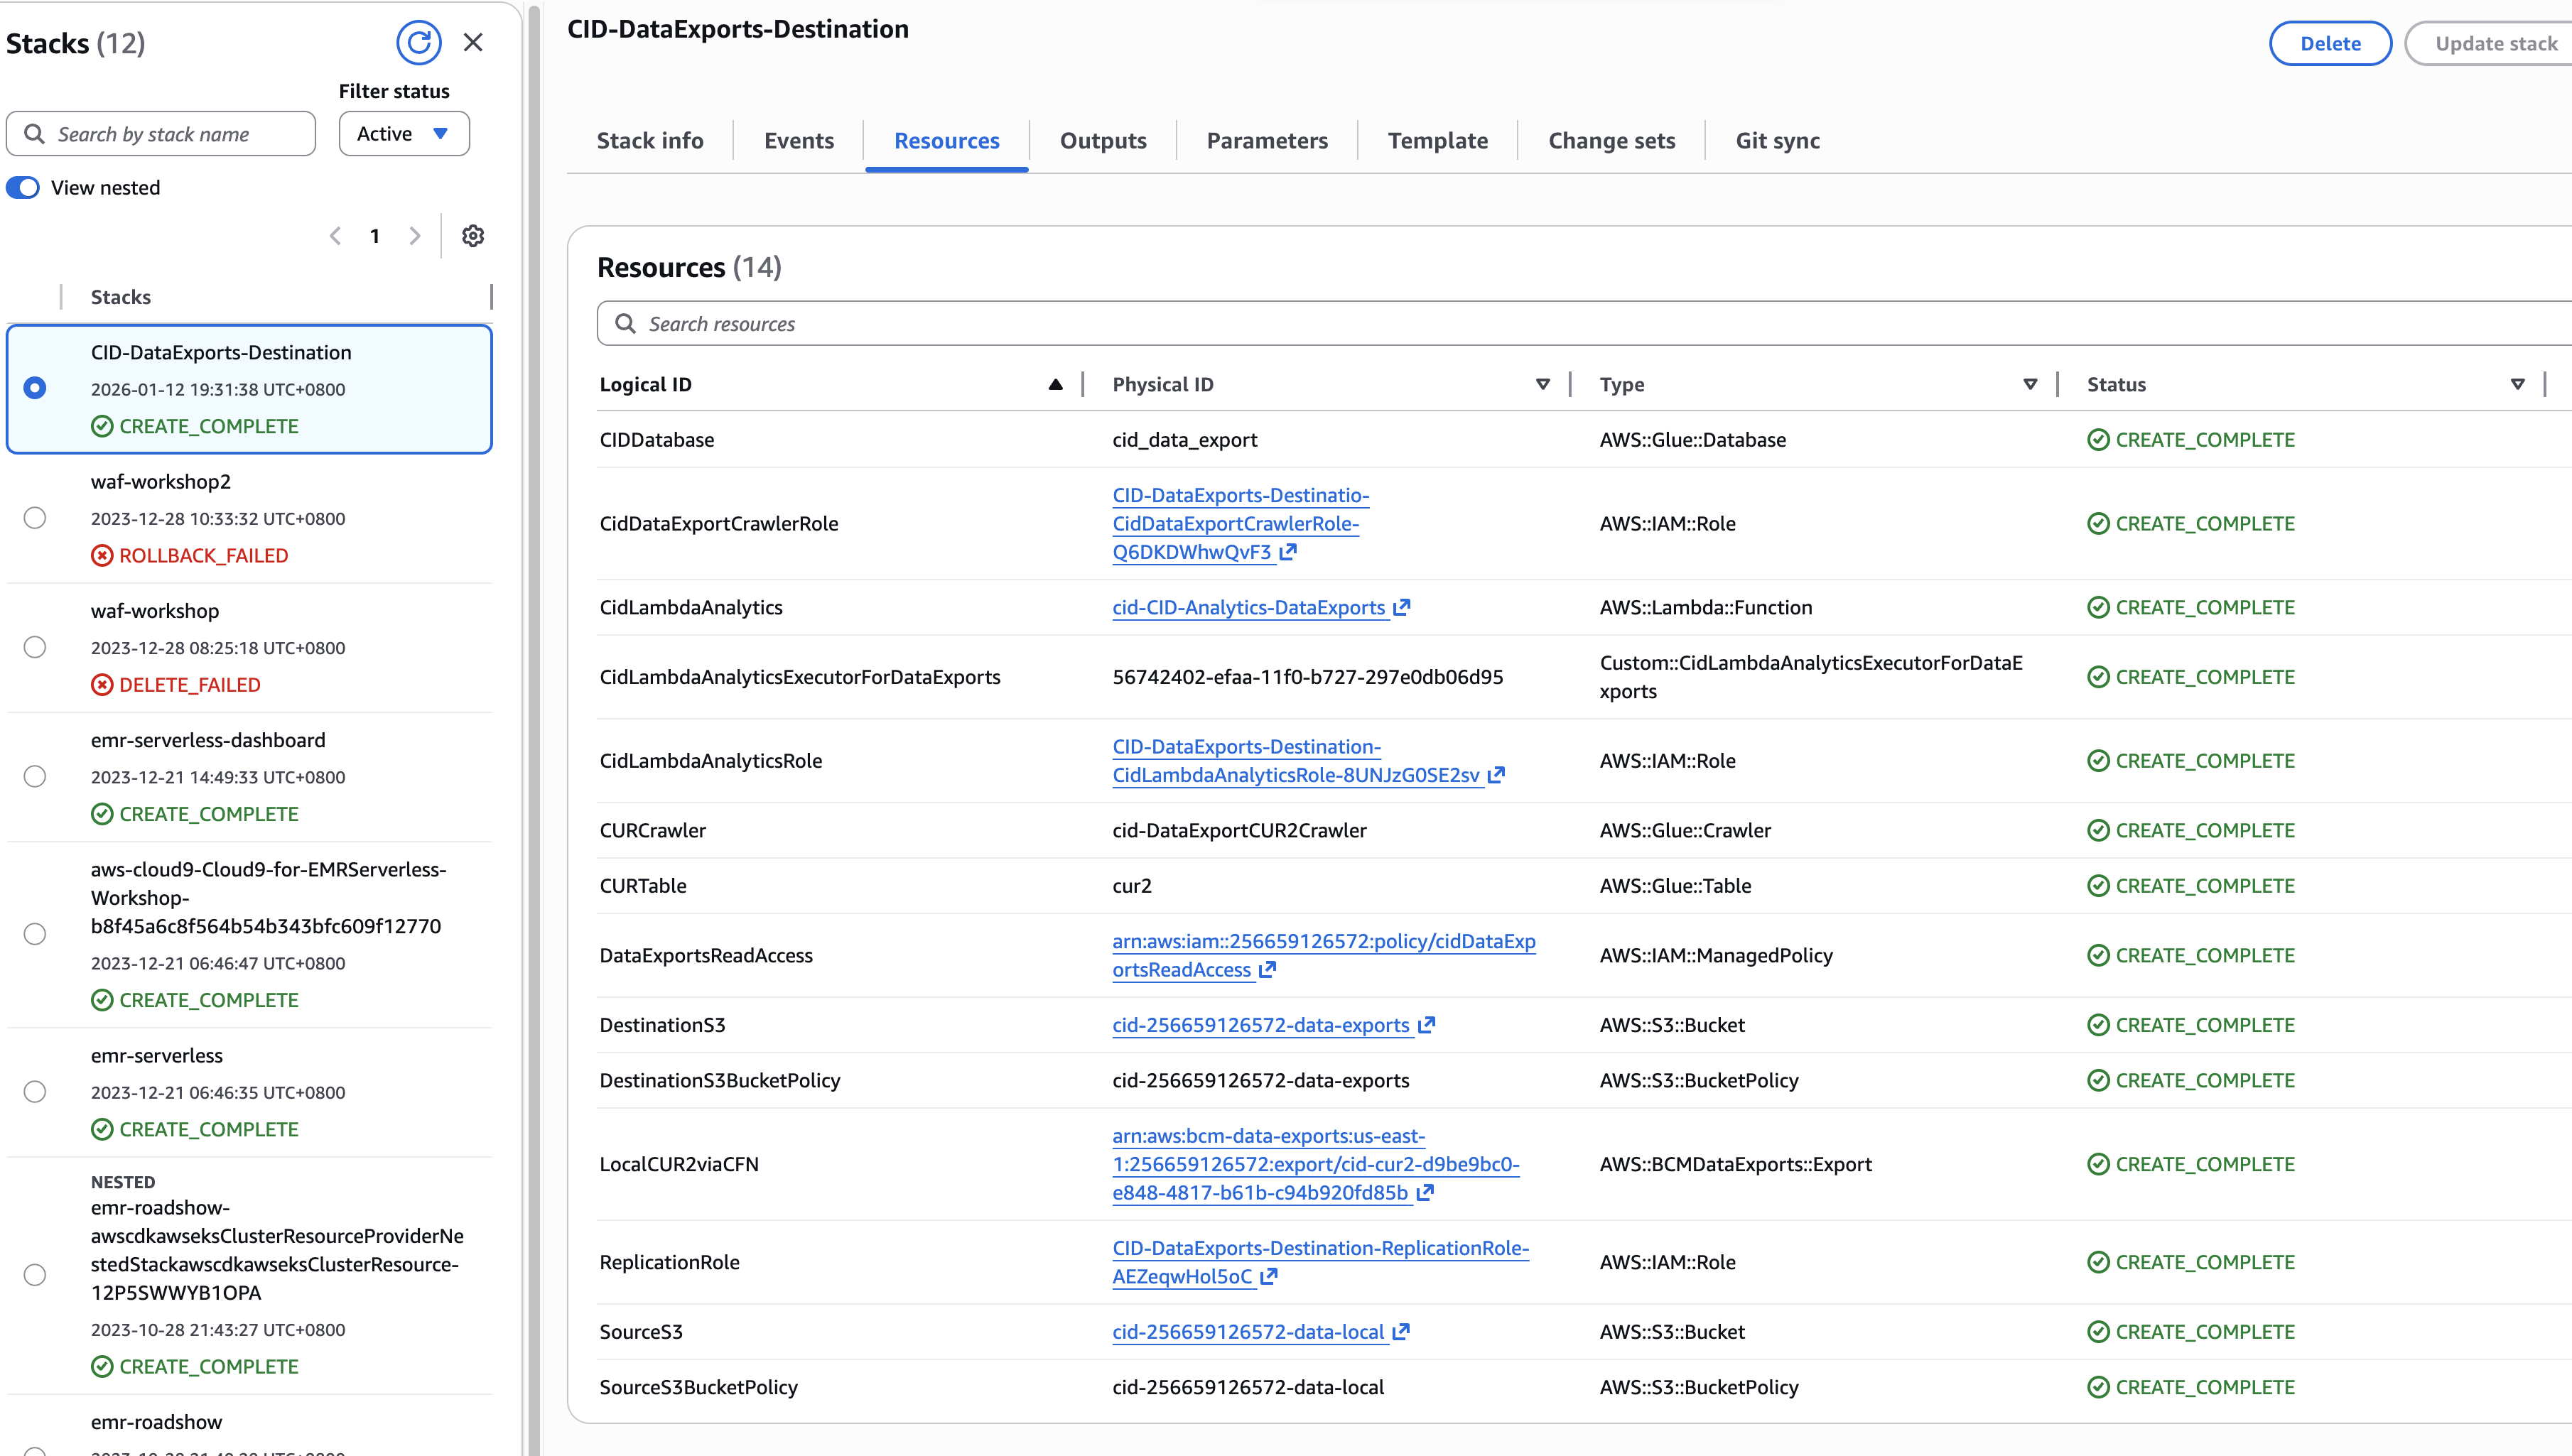This screenshot has height=1456, width=2572.
Task: Open stacks list preferences gear
Action: point(473,236)
